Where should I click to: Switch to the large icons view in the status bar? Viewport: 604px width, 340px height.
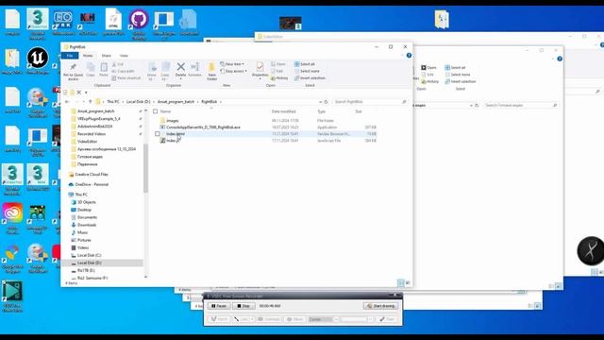[x=408, y=283]
